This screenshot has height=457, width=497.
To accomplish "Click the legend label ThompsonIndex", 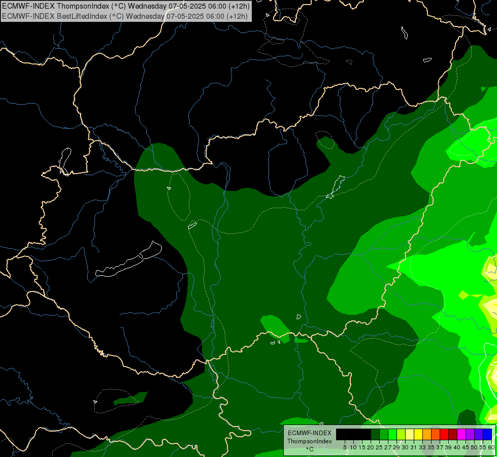I will [310, 441].
